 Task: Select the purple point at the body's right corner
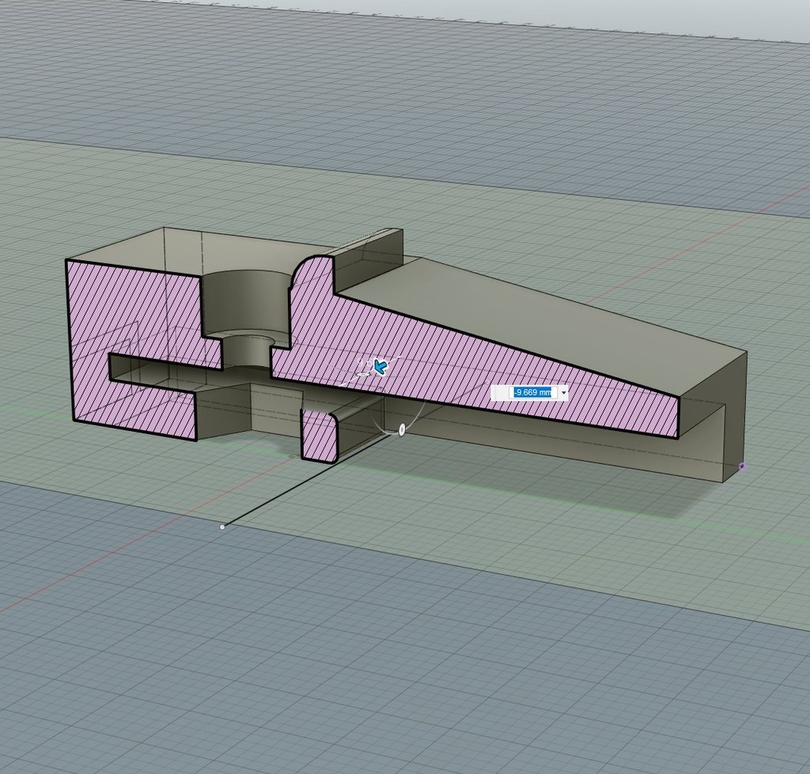pos(742,466)
